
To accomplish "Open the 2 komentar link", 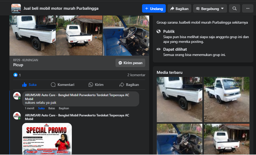I will coord(136,75).
